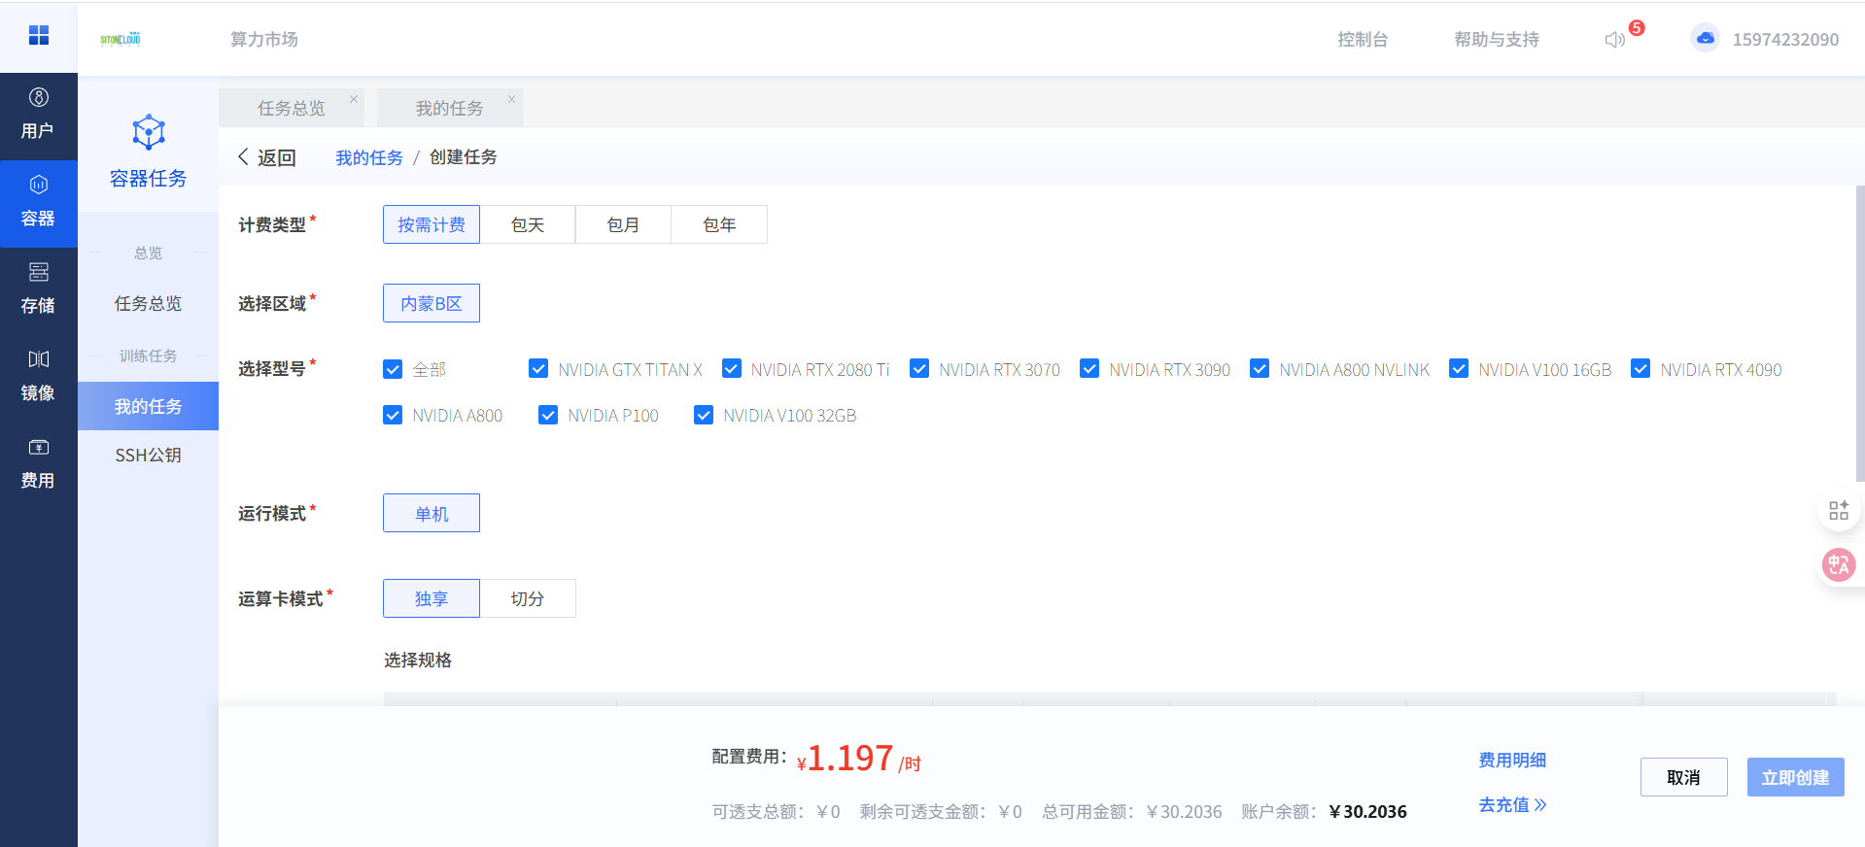Open the 存储 sidebar section

click(x=39, y=290)
